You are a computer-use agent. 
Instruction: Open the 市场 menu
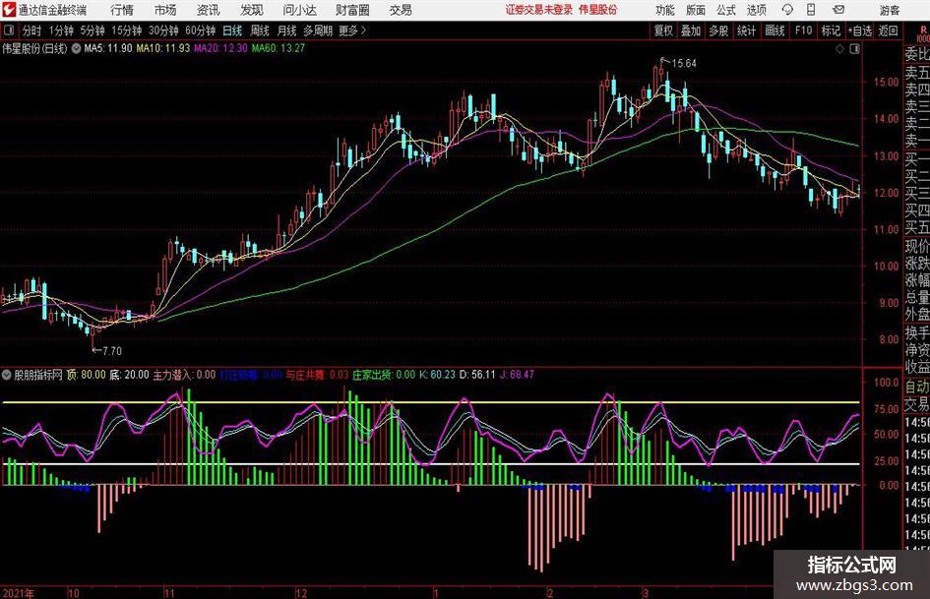tap(165, 10)
